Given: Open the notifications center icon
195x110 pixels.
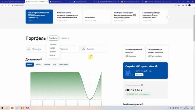Looking at the screenshot, I should (x=192, y=108).
